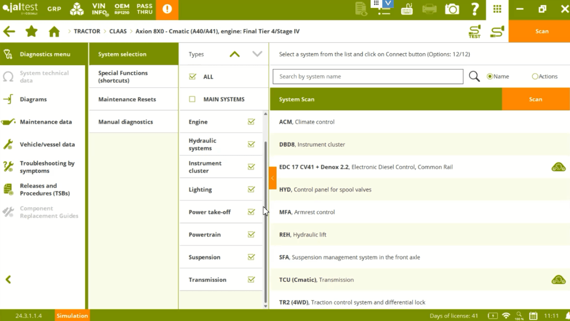The image size is (570, 321).
Task: Collapse the Types list with up chevron
Action: point(234,54)
